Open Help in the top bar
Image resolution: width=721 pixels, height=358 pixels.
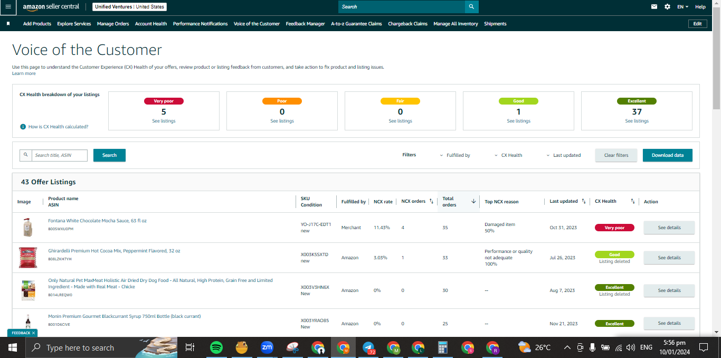click(700, 7)
